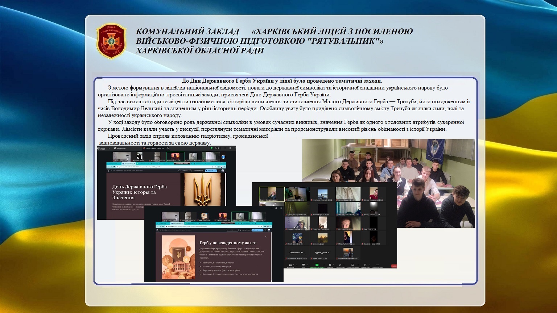Open Reactions icon in Zoom toolbar
The image size is (557, 313).
330,265
